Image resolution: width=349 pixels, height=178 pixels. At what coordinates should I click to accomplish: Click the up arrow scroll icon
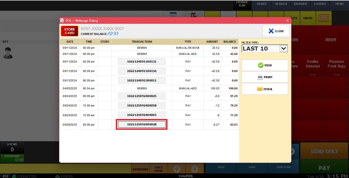click(177, 169)
